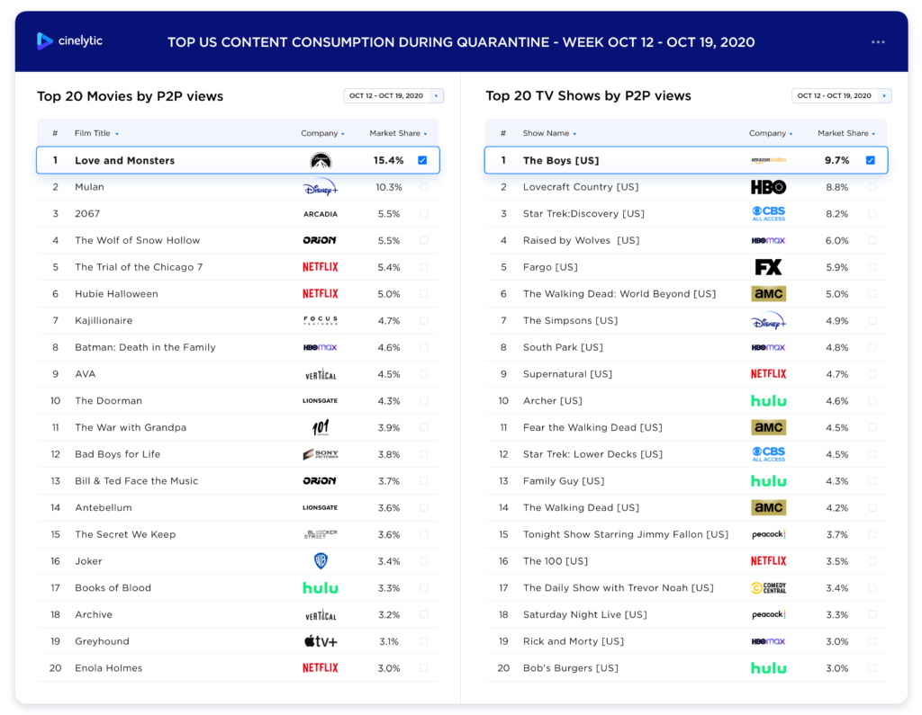The height and width of the screenshot is (715, 922).
Task: Click the FX logo in the Fargo row
Action: 769,267
